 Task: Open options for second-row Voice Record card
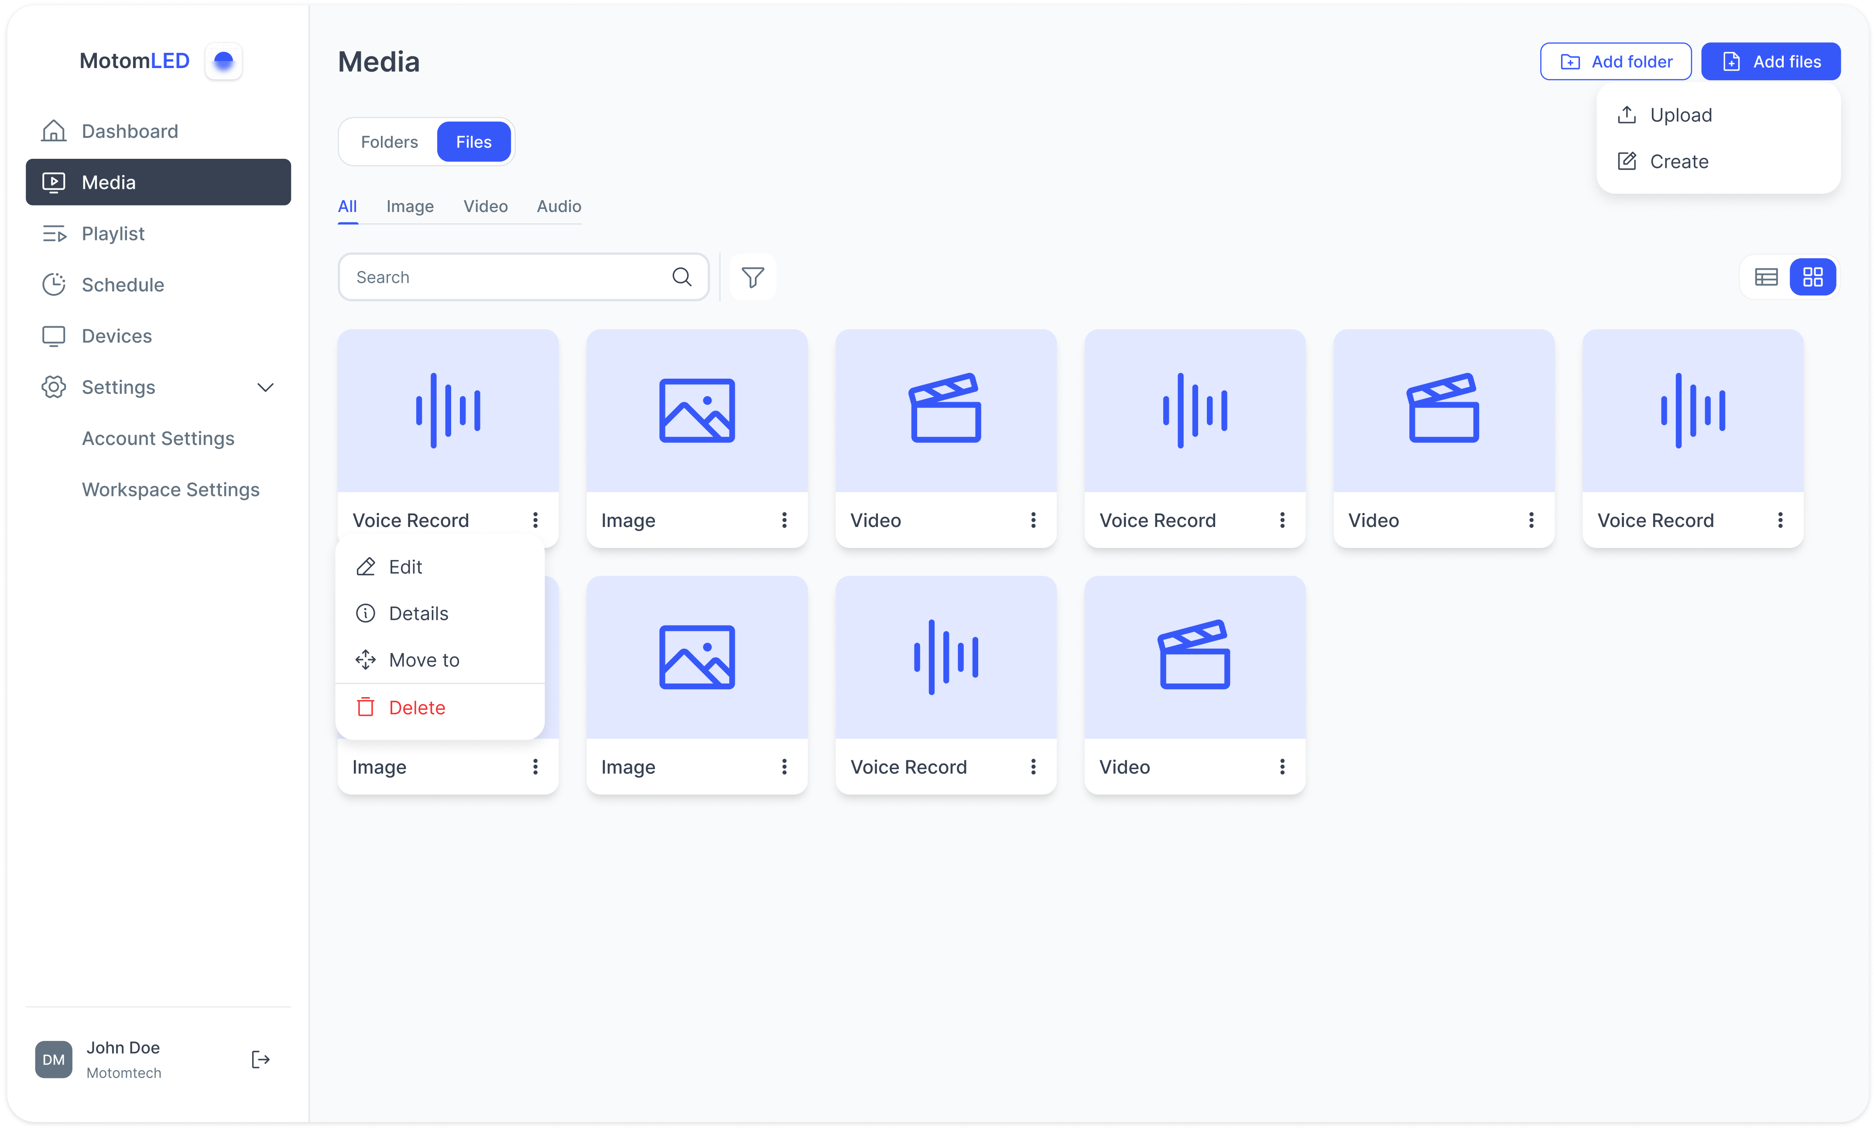coord(1033,766)
